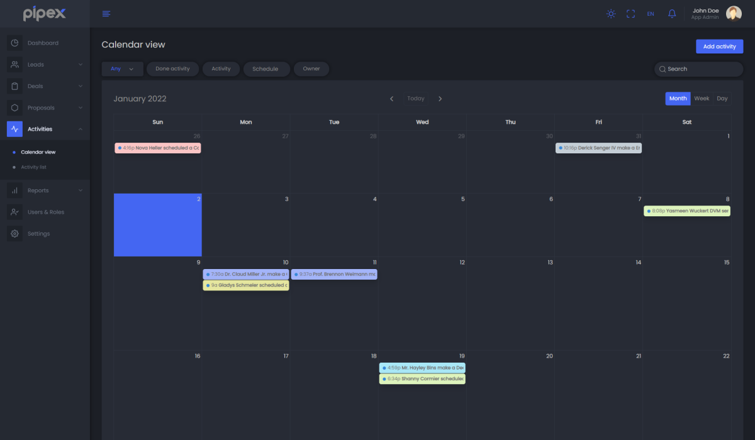Toggle the hamburger sidebar menu icon
The width and height of the screenshot is (755, 440).
(x=106, y=14)
